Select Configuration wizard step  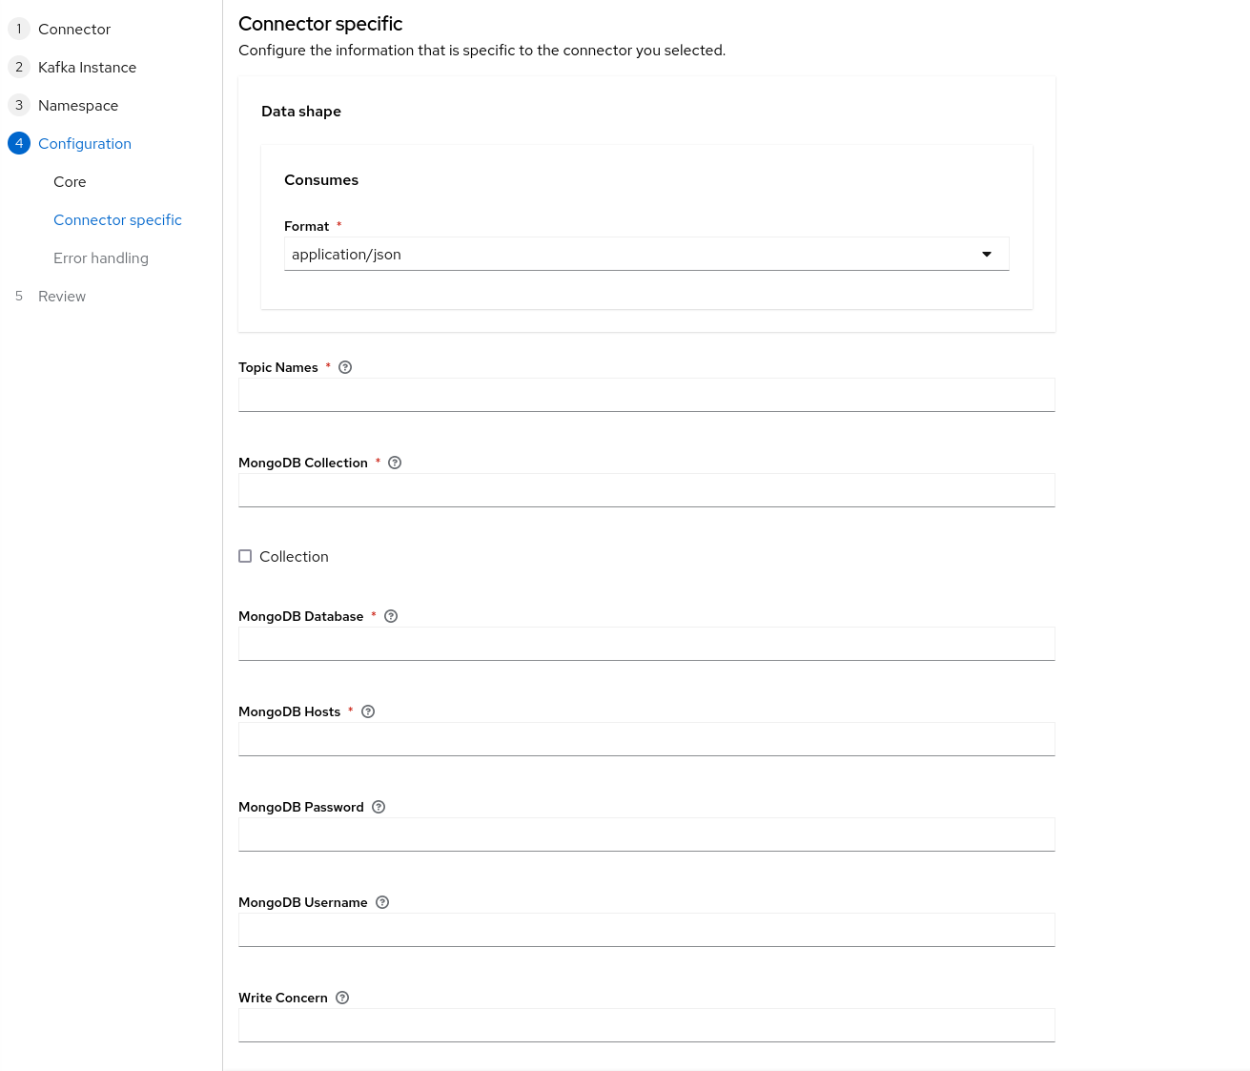click(x=85, y=144)
